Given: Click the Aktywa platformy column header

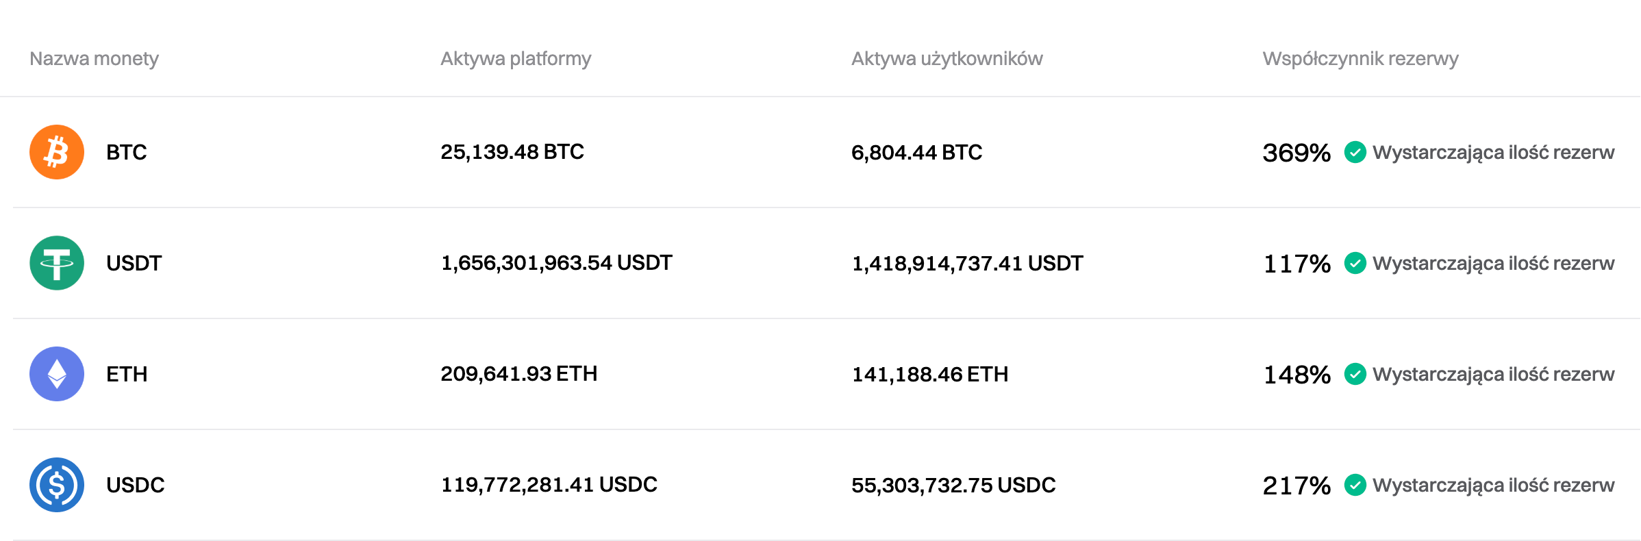Looking at the screenshot, I should point(516,59).
